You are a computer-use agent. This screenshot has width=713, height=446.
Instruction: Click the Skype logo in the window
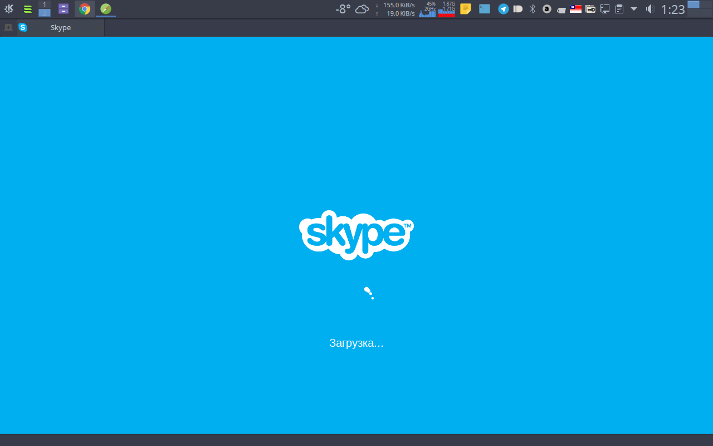tap(356, 235)
